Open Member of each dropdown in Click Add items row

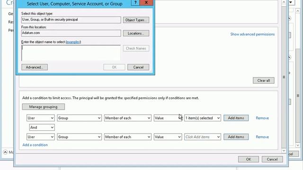coord(127,137)
